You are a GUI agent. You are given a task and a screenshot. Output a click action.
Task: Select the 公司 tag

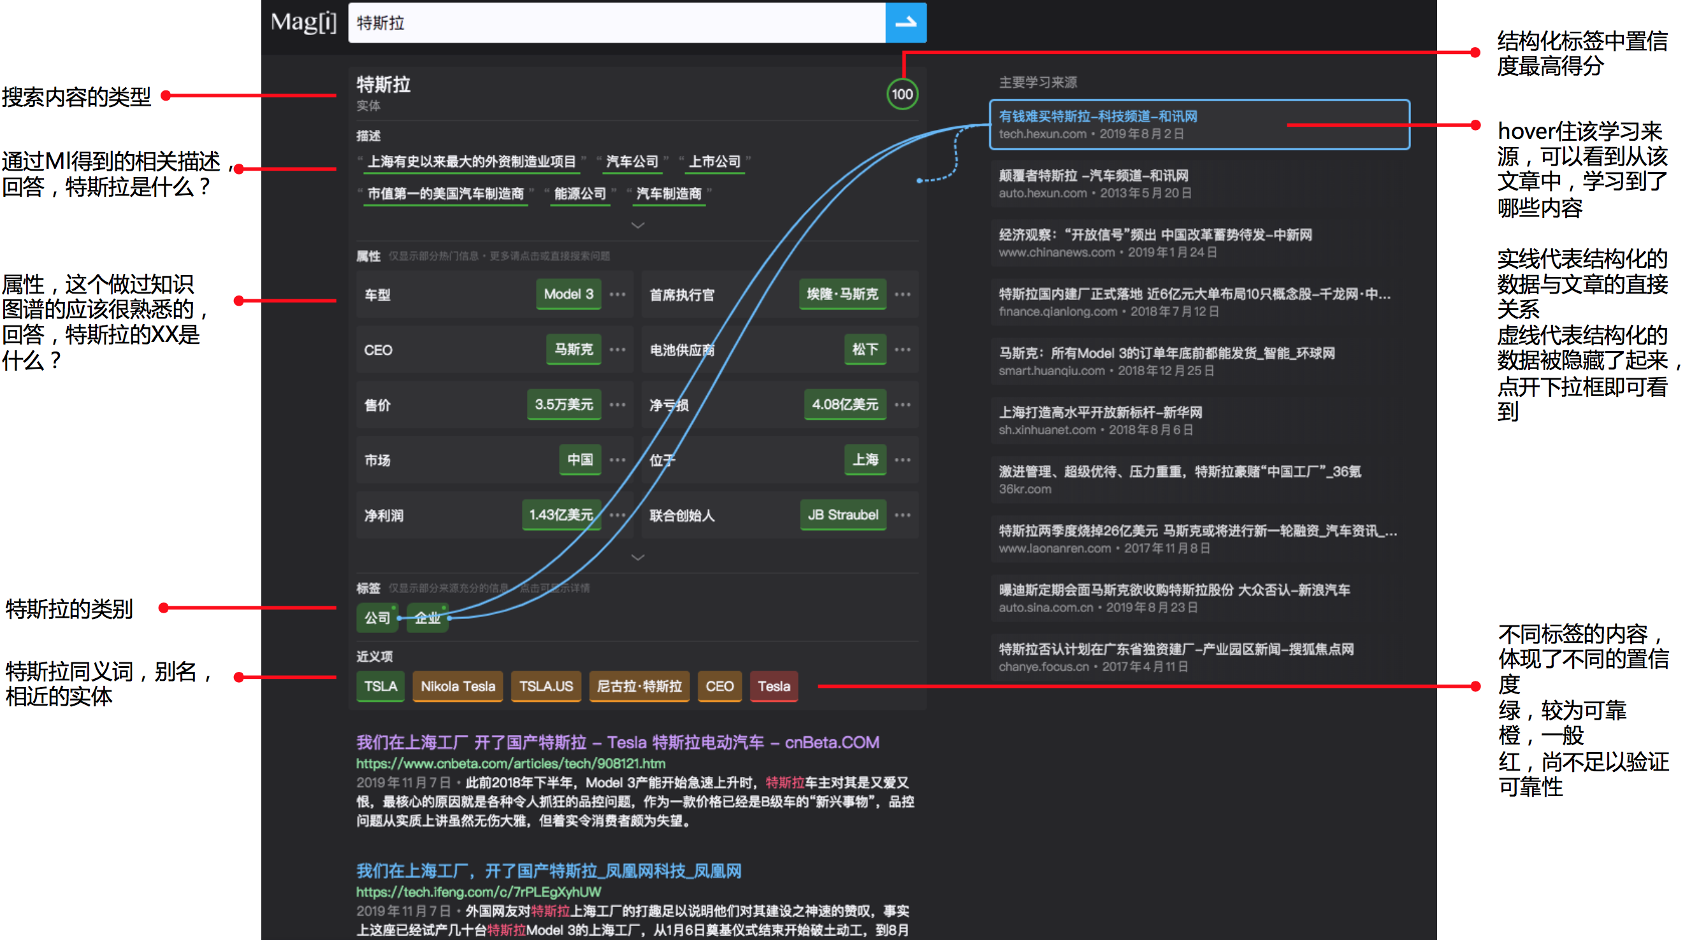(x=377, y=618)
